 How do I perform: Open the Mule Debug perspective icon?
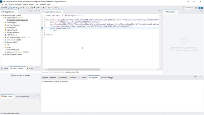(x=202, y=8)
